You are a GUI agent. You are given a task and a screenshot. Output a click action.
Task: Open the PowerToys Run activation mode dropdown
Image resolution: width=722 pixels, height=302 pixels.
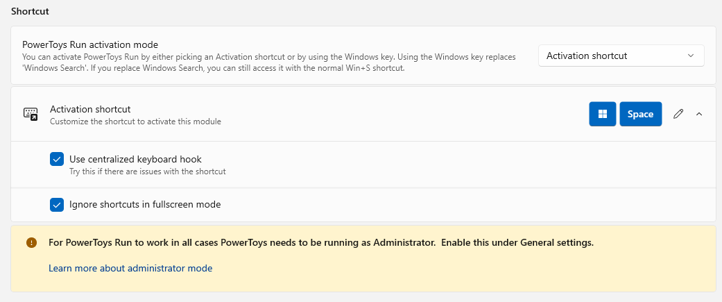pyautogui.click(x=621, y=56)
